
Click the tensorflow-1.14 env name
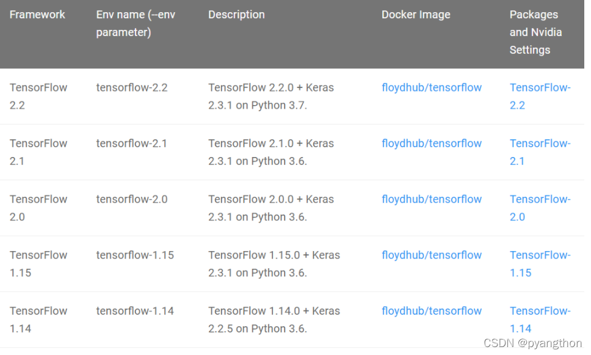pos(135,311)
